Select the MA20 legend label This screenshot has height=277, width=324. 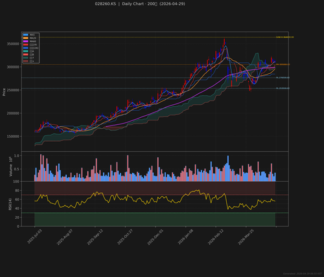pos(32,38)
